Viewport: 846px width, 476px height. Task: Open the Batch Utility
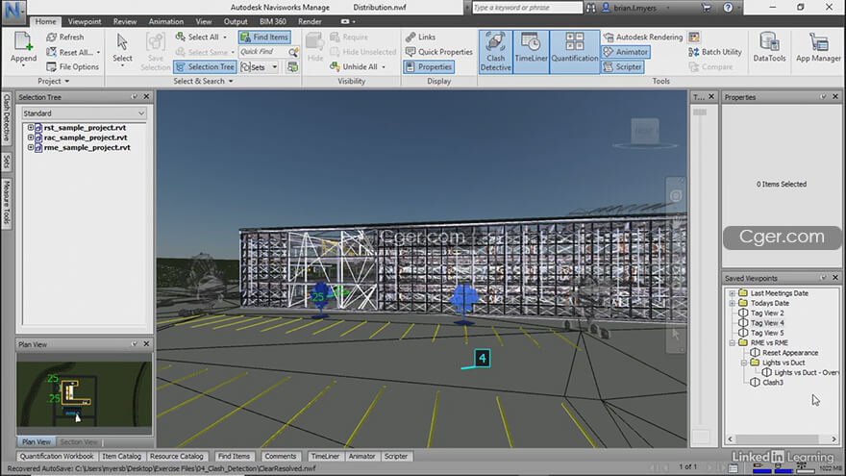tap(715, 52)
